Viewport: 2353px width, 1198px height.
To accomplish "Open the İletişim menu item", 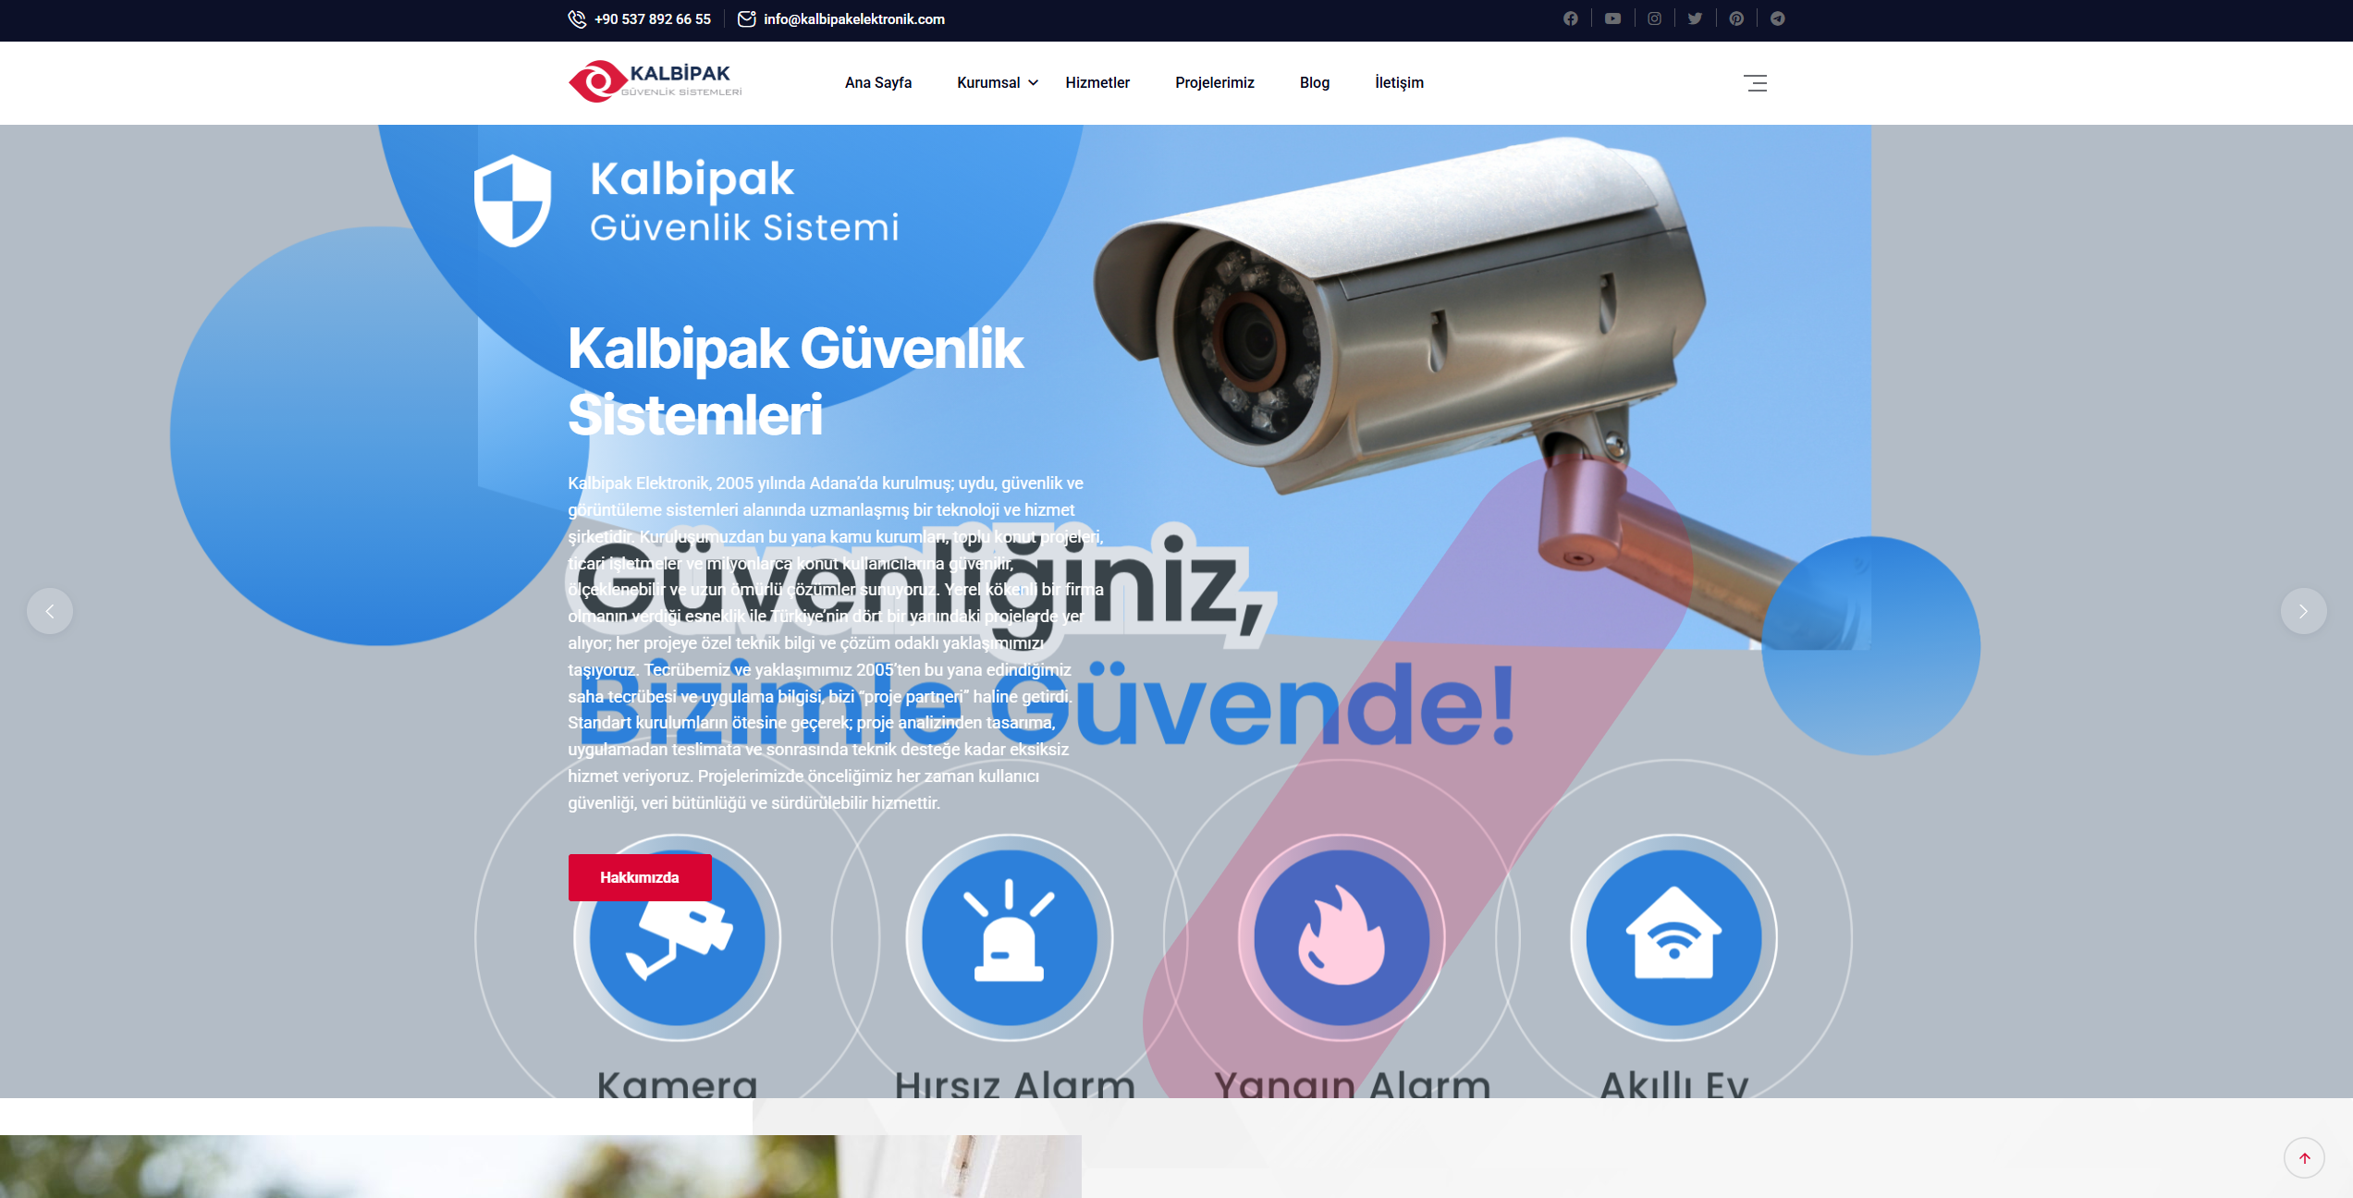I will click(x=1399, y=82).
